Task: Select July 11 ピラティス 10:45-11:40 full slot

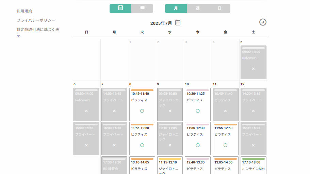Action: coord(226,104)
